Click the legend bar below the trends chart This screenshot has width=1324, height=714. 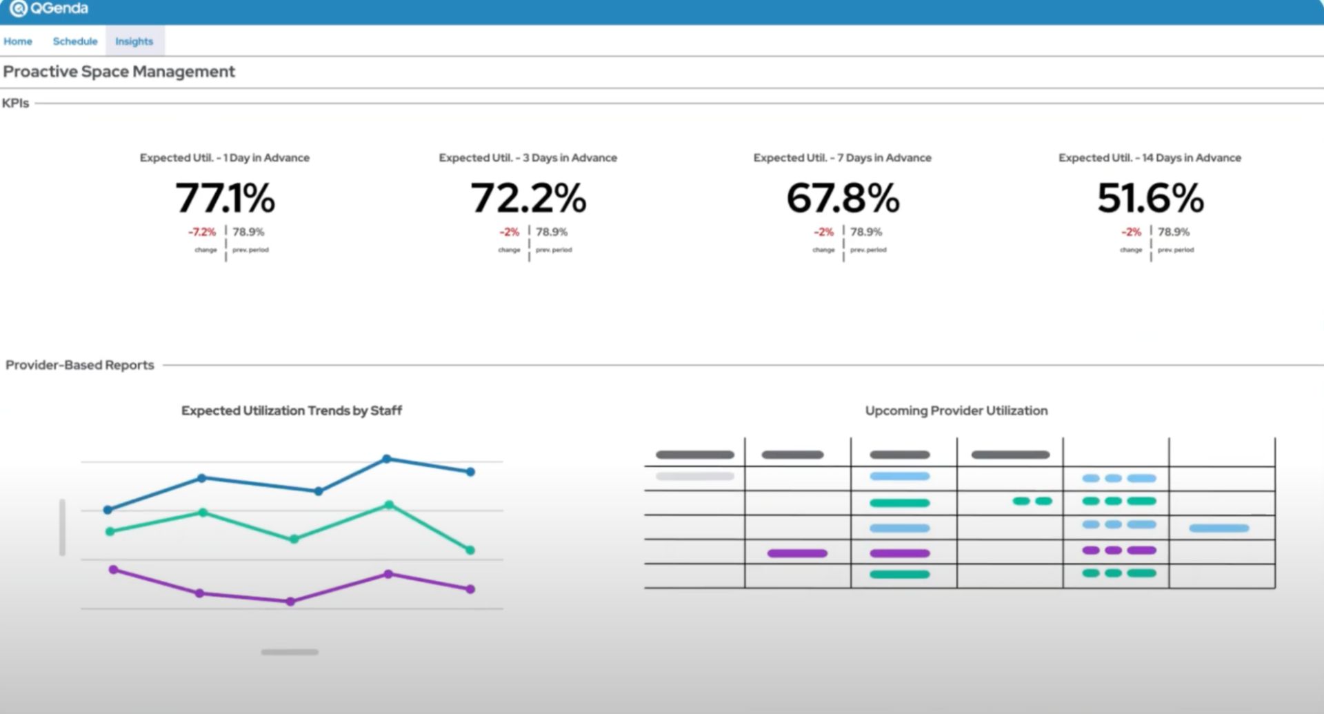pyautogui.click(x=290, y=651)
